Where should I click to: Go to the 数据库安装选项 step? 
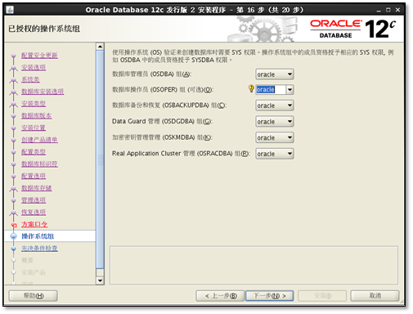pos(43,92)
